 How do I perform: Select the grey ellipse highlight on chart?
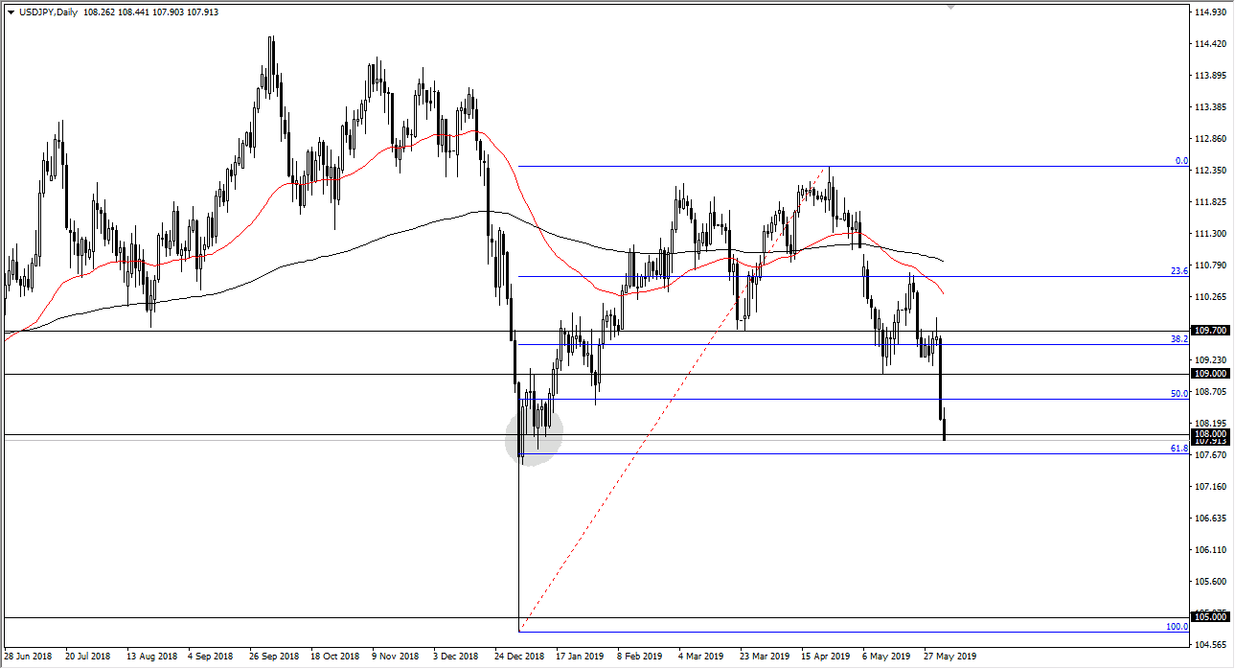534,434
